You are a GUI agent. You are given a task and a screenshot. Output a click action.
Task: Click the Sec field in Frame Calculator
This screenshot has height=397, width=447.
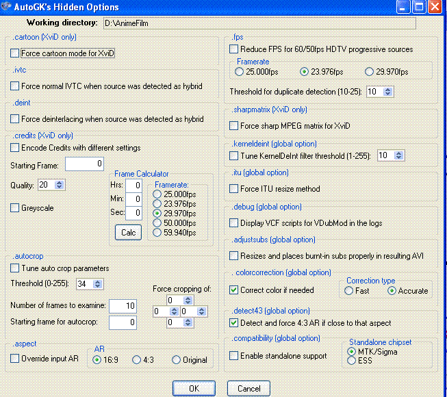pos(133,213)
